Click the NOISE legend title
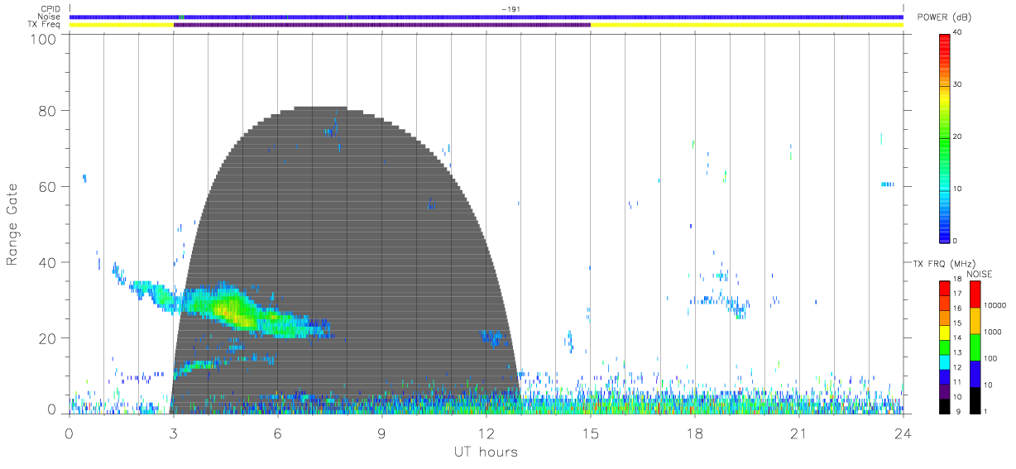Image resolution: width=1016 pixels, height=469 pixels. (980, 275)
